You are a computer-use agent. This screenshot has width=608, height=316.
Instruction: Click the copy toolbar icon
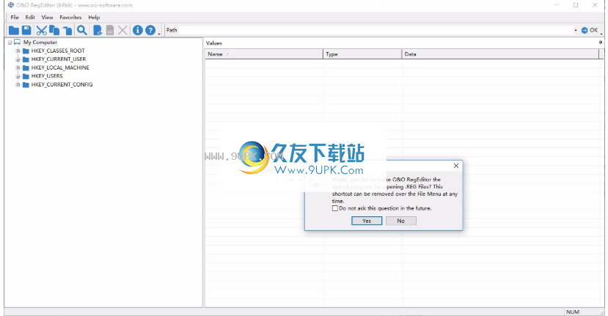click(x=54, y=30)
